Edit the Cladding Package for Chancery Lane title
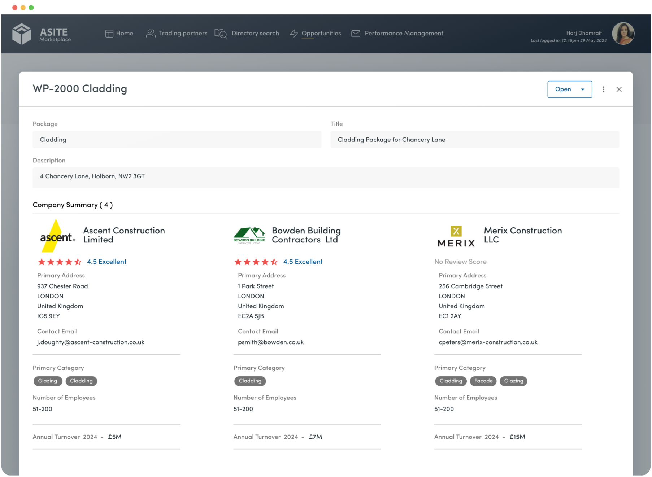Screen dimensions: 652x477 (475, 139)
